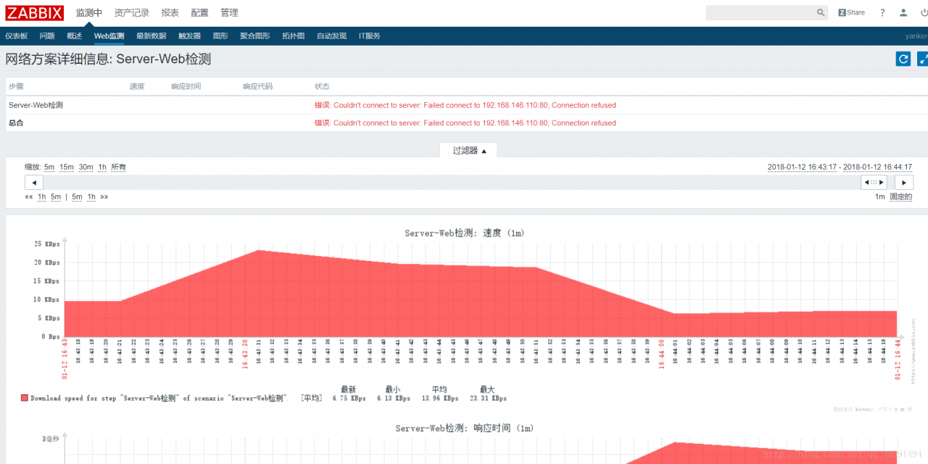Click the right arrow to scroll timeline forward
The height and width of the screenshot is (464, 928).
click(903, 182)
